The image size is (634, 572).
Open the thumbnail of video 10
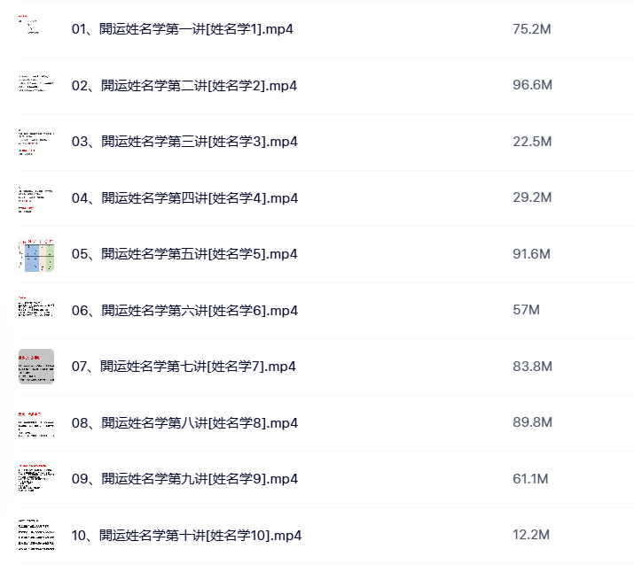[x=36, y=535]
